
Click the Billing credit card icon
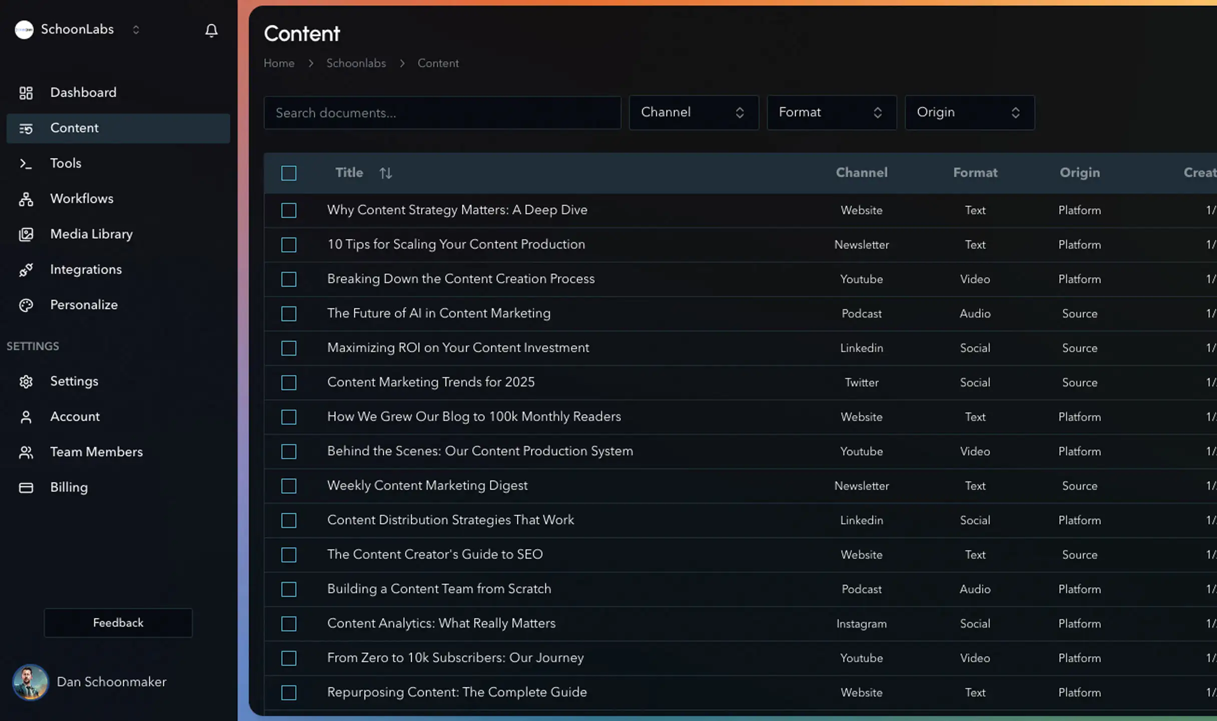pyautogui.click(x=26, y=487)
